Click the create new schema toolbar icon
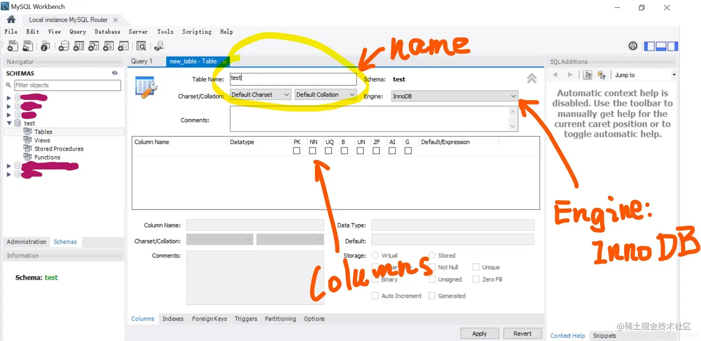Image resolution: width=701 pixels, height=341 pixels. coord(64,45)
